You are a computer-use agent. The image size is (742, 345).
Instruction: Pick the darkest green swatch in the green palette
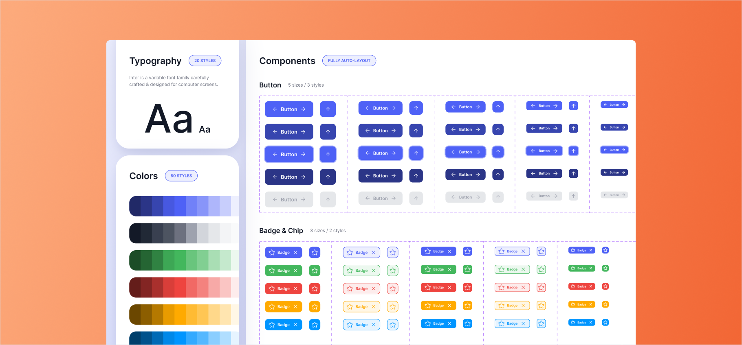pos(135,260)
